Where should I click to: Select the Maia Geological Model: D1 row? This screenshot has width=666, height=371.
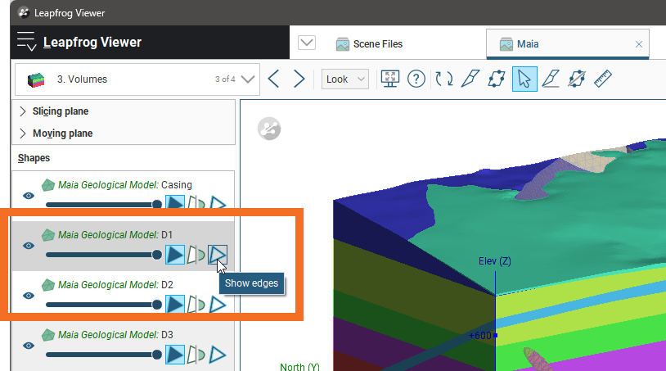pyautogui.click(x=124, y=246)
